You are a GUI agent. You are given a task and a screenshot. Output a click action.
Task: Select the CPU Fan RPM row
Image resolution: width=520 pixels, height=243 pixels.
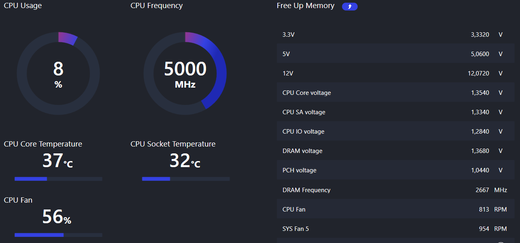tap(396, 209)
